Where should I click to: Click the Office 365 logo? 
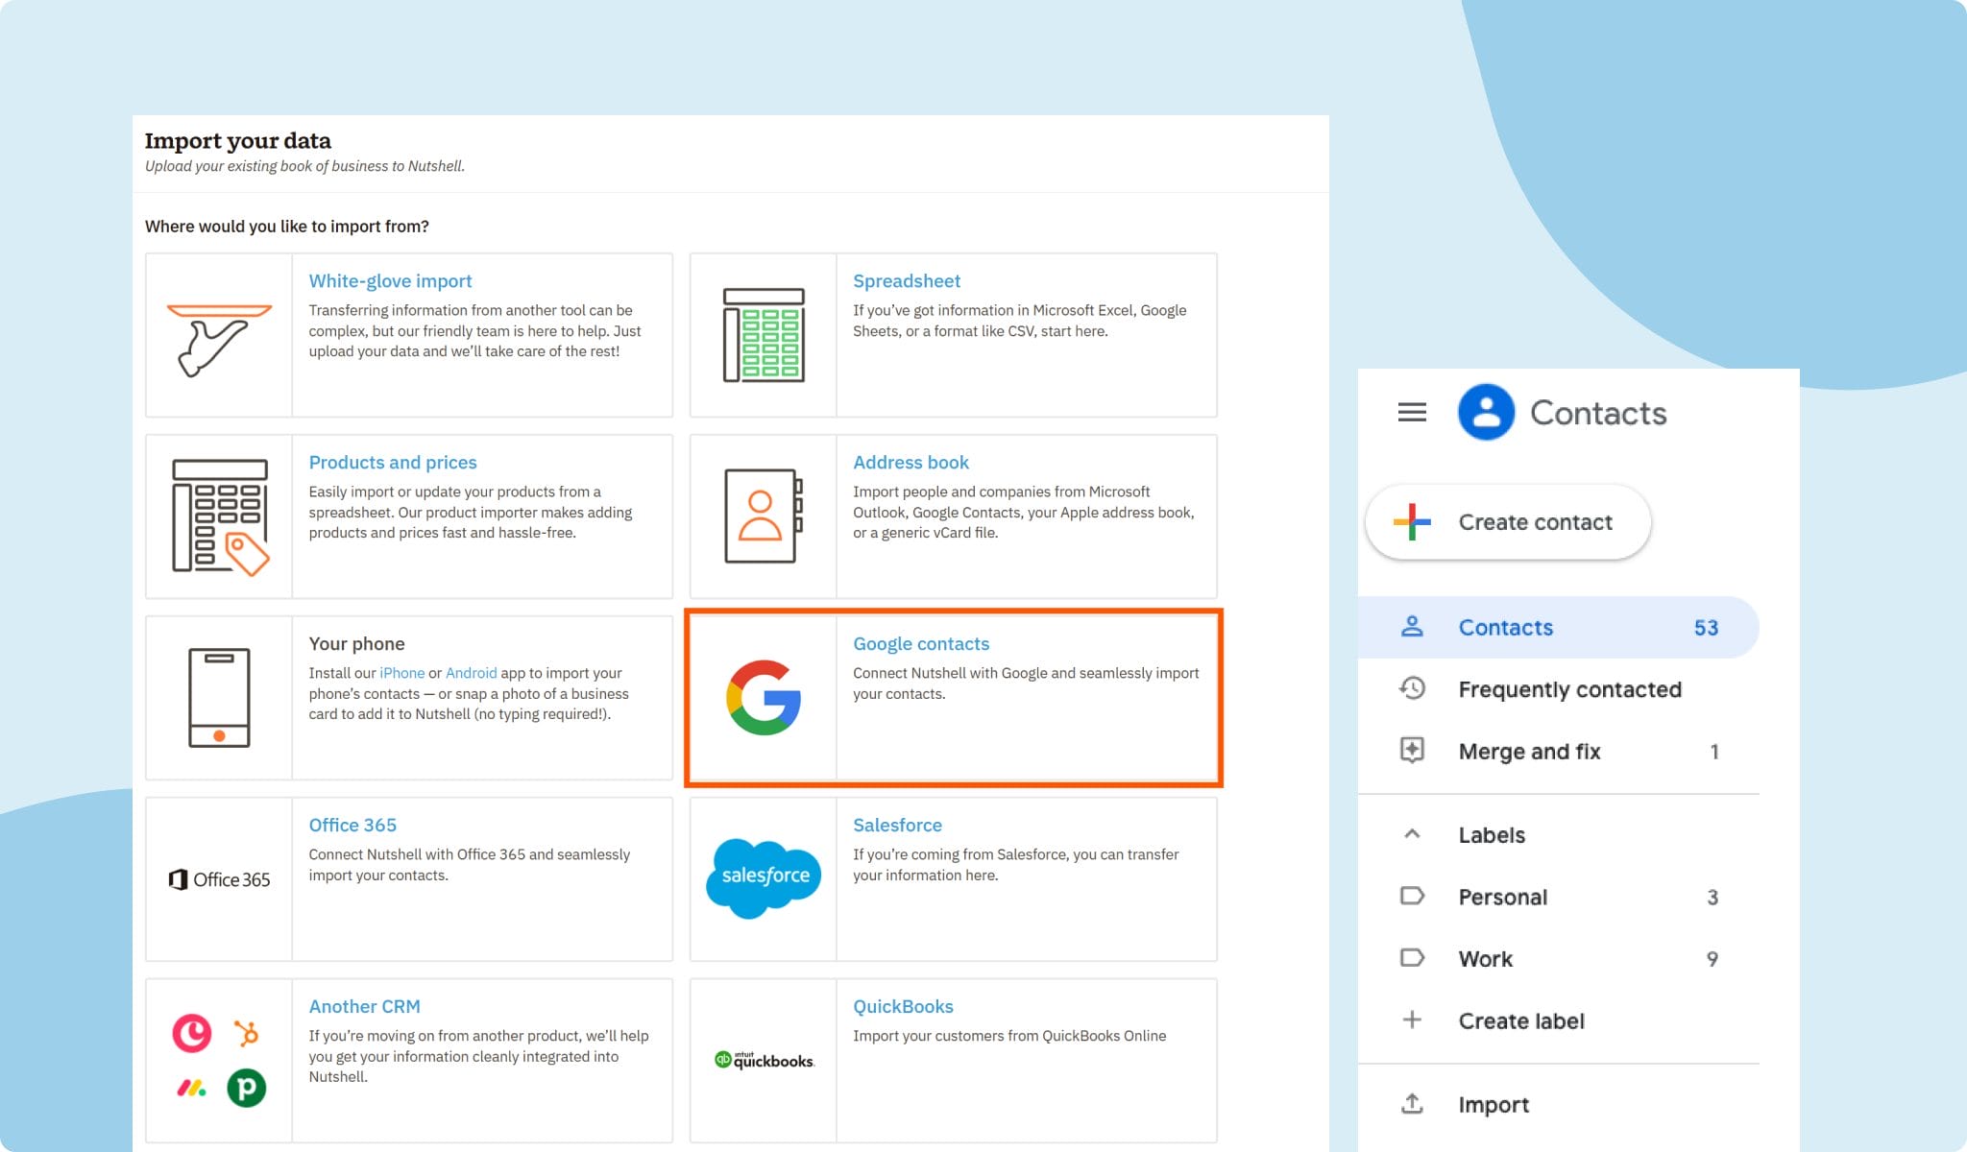point(220,879)
